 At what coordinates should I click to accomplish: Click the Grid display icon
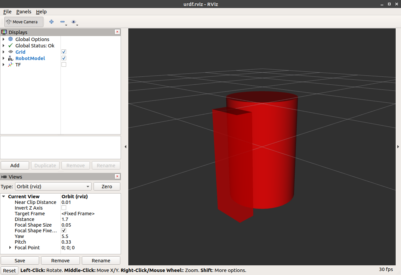10,52
